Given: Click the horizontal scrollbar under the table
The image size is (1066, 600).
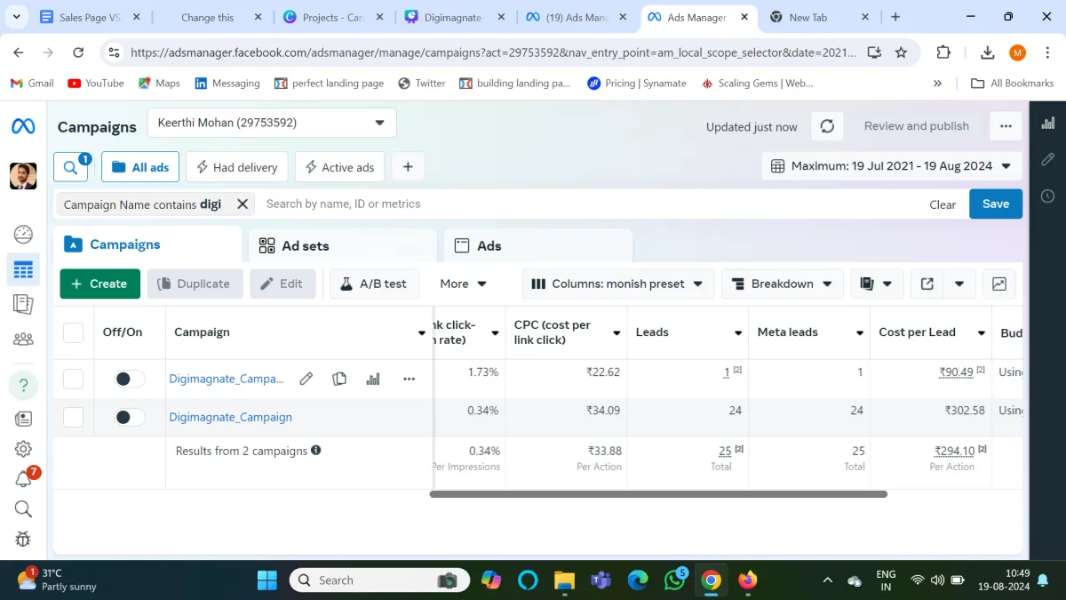Looking at the screenshot, I should (x=658, y=494).
